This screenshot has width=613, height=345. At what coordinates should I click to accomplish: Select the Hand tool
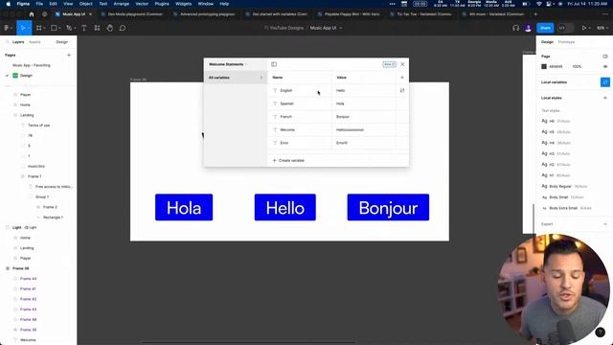pos(110,28)
